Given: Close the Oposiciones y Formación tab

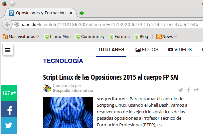Looking at the screenshot, I should pos(71,13).
